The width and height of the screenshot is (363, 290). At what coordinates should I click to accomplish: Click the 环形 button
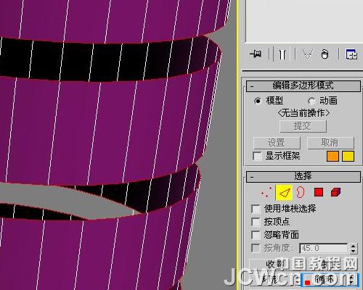(x=272, y=280)
